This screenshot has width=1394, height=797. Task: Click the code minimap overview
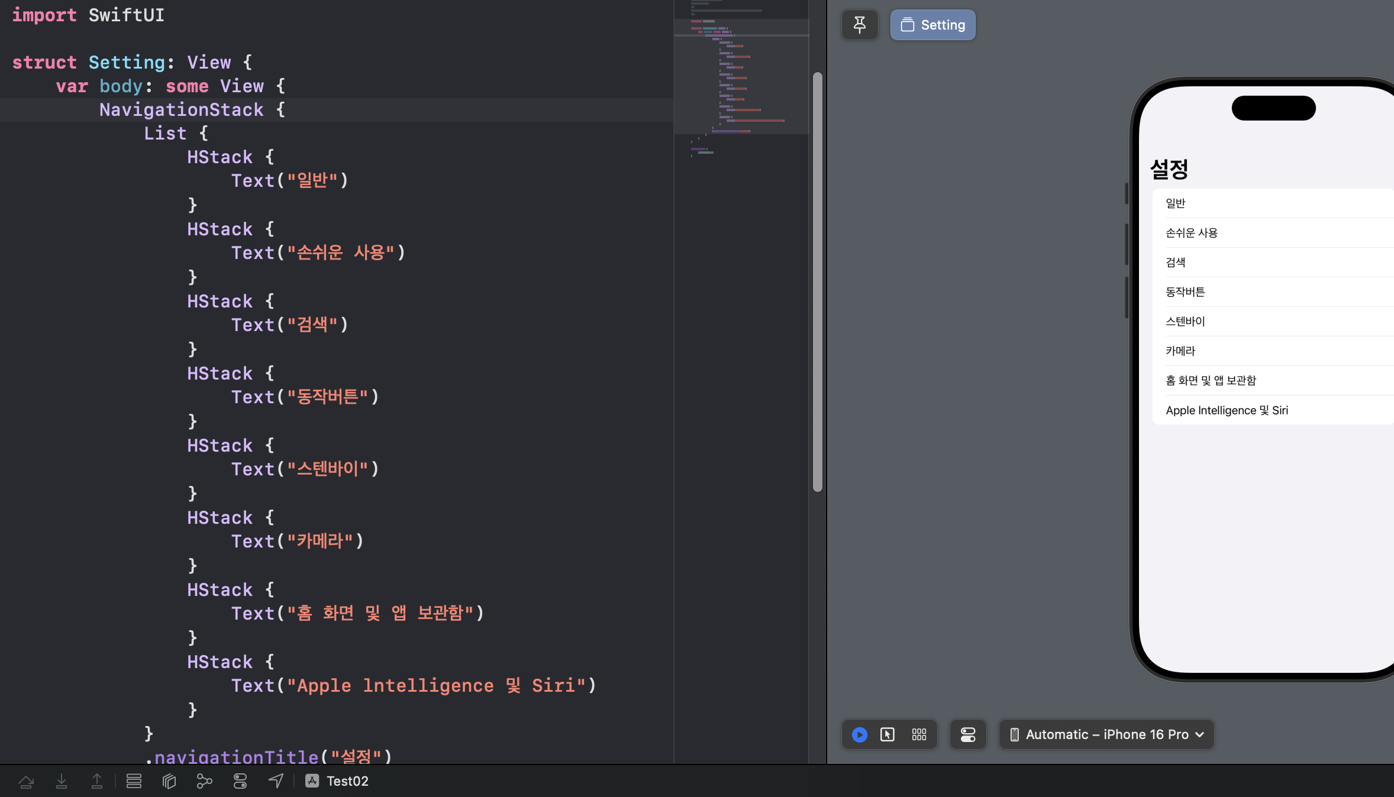pyautogui.click(x=741, y=77)
